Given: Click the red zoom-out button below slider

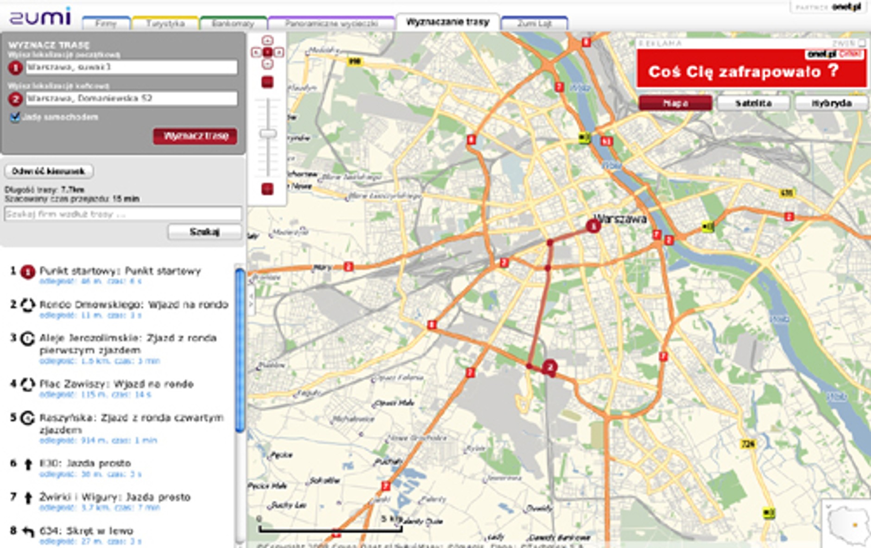Looking at the screenshot, I should coord(267,189).
